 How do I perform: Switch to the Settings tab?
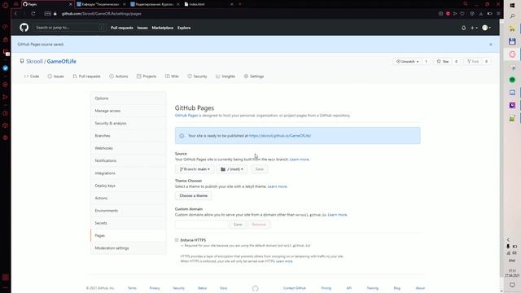[254, 77]
